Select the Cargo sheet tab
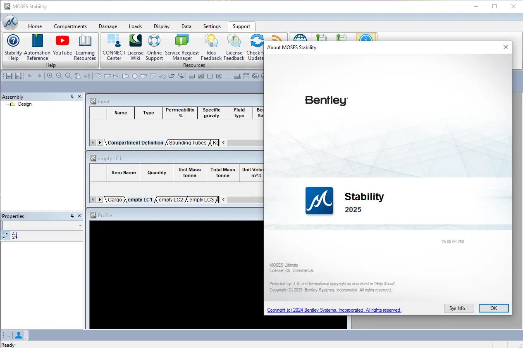The width and height of the screenshot is (523, 348). pos(115,200)
